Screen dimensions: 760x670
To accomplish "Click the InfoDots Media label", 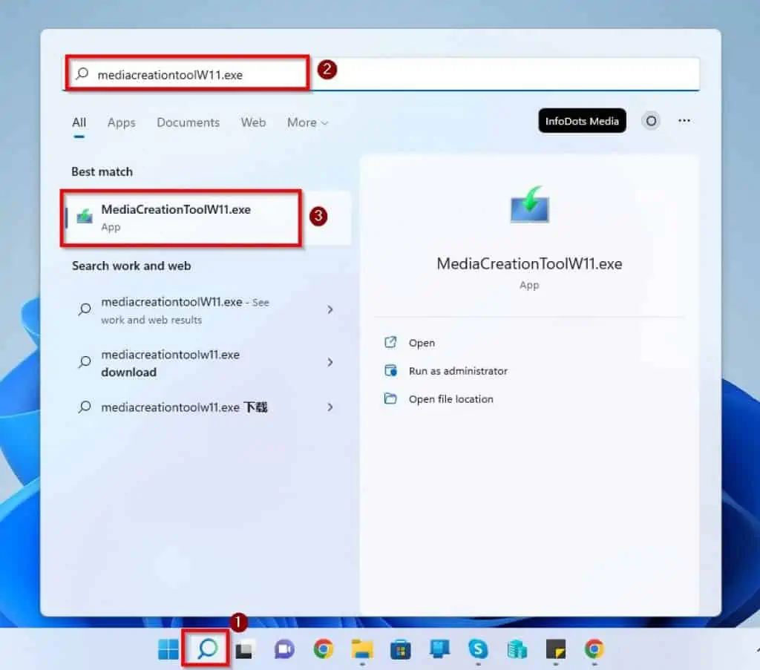I will point(582,120).
